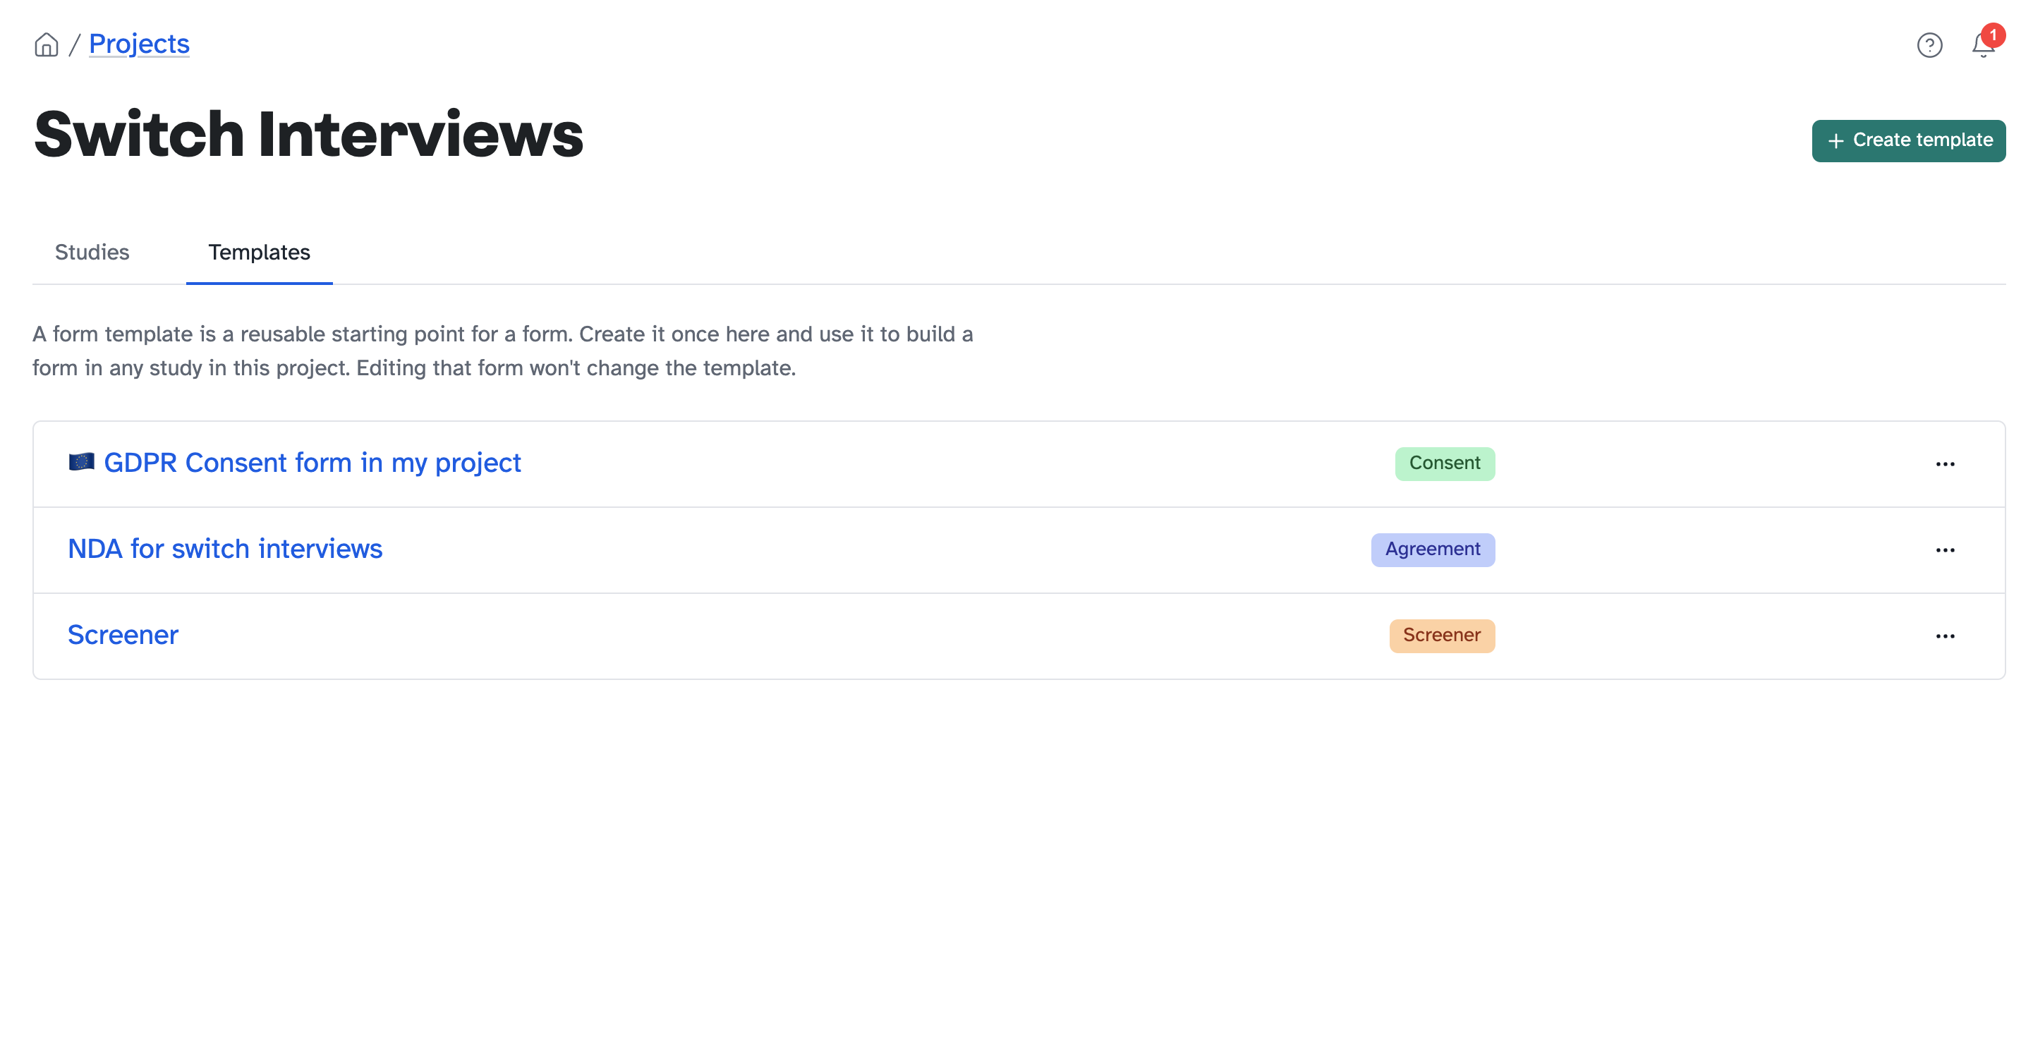
Task: Open the Screener template link
Action: pos(123,634)
